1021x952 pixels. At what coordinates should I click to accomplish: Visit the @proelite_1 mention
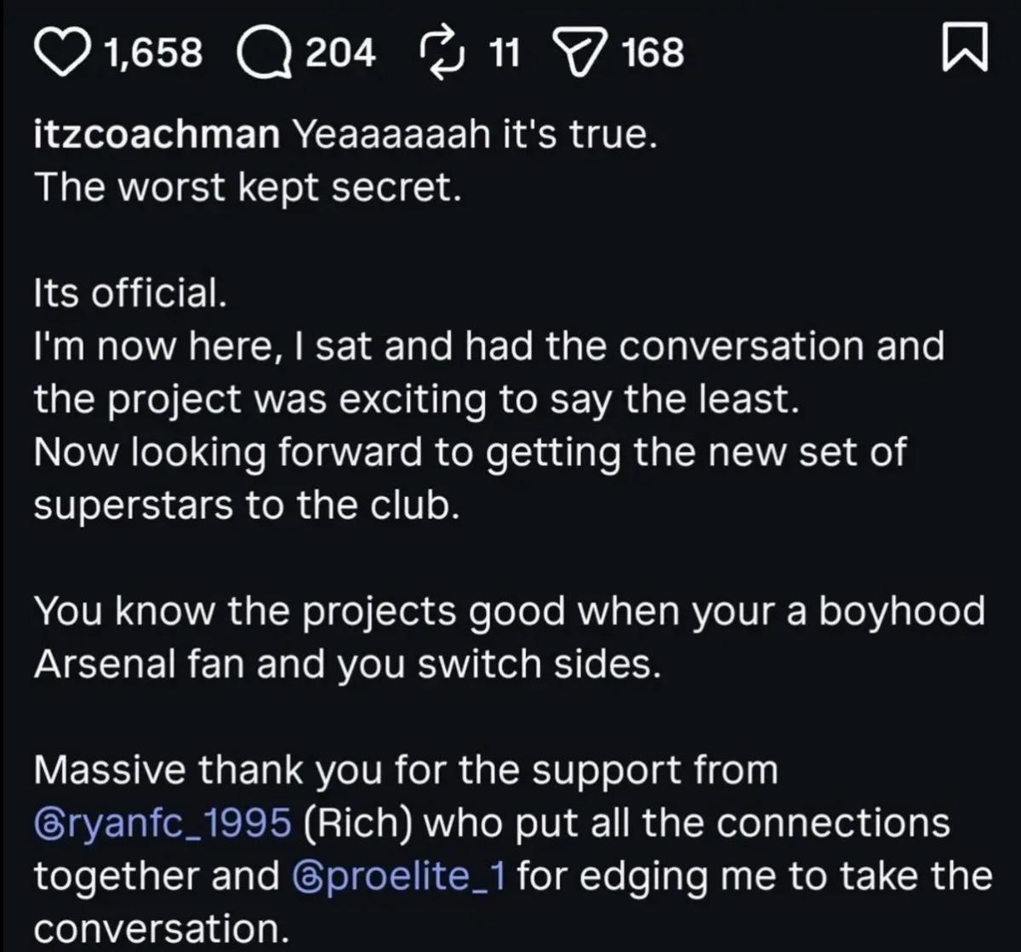pos(399,877)
